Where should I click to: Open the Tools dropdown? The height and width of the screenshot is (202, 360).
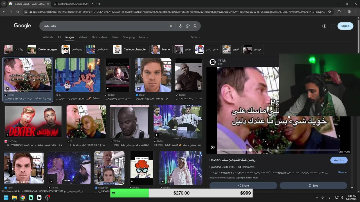(x=195, y=37)
